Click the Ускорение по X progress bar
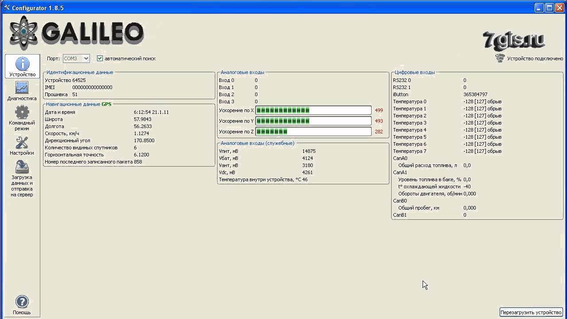Image resolution: width=567 pixels, height=319 pixels. 313,110
